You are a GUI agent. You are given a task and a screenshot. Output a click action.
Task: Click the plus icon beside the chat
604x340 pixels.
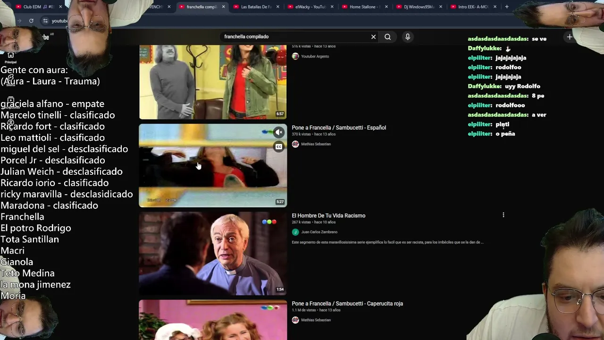(x=570, y=37)
